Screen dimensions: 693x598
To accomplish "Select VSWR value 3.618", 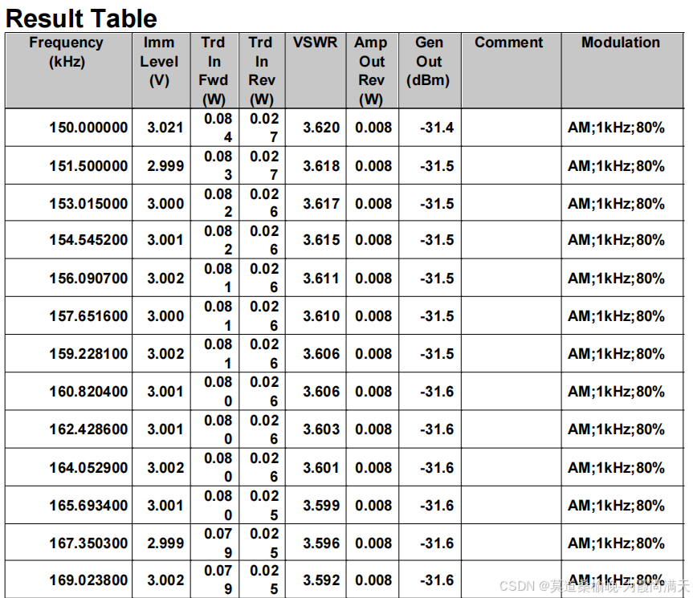I will pyautogui.click(x=321, y=166).
